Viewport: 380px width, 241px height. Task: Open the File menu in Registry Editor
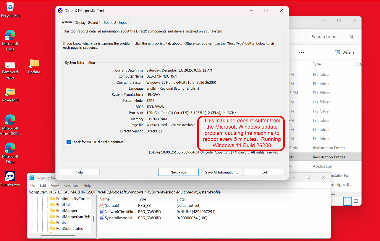pos(32,186)
